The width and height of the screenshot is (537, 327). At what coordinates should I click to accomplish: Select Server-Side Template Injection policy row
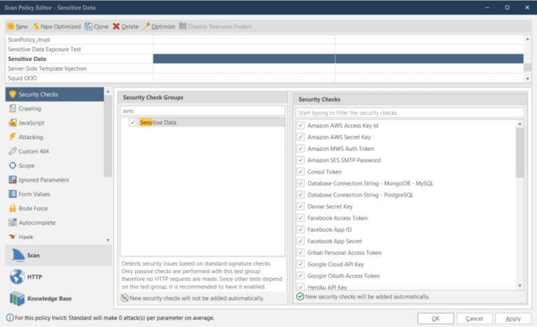47,69
